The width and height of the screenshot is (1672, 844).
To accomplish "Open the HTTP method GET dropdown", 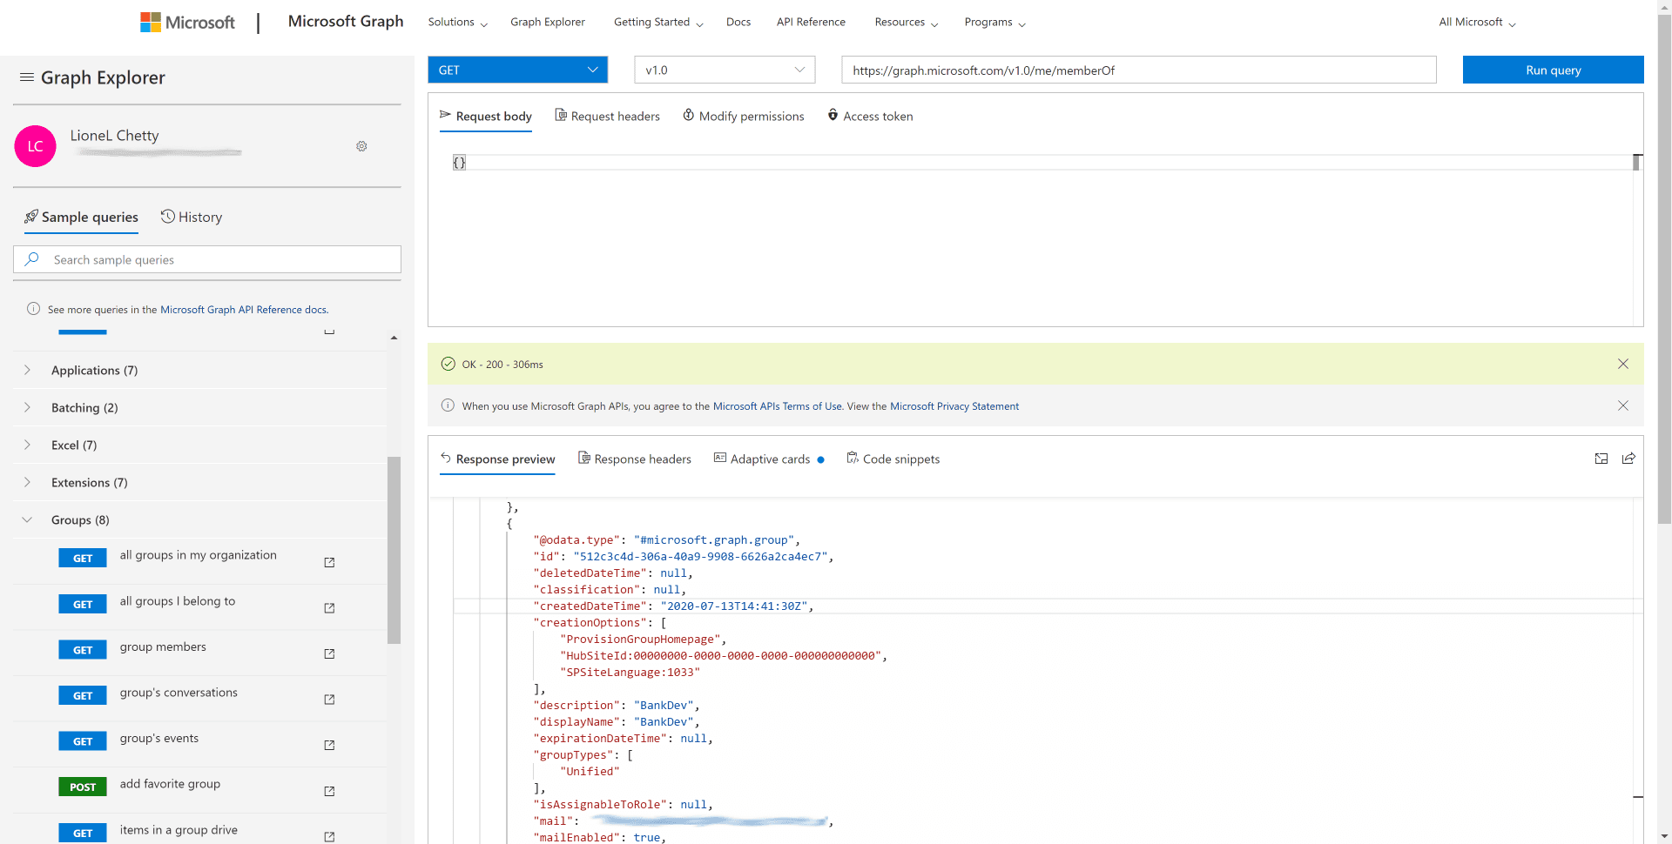I will 518,70.
